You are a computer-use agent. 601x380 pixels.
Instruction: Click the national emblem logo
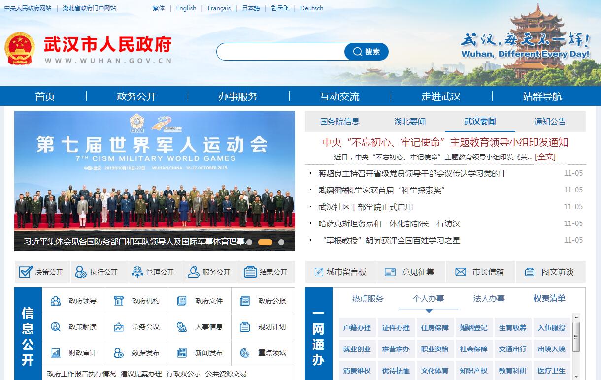(x=20, y=49)
